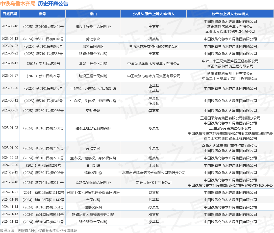Click the date 2025-01-23

point(10,128)
